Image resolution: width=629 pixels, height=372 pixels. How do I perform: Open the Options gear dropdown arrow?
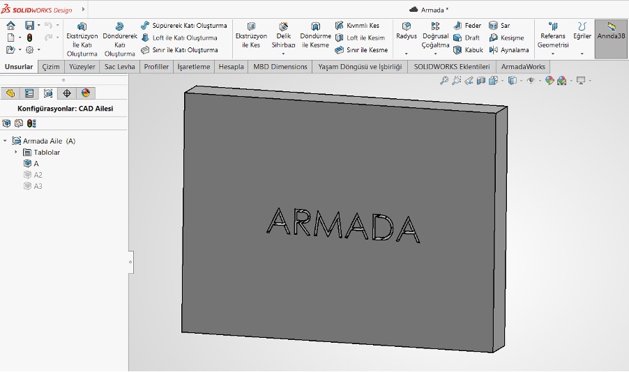tap(39, 49)
